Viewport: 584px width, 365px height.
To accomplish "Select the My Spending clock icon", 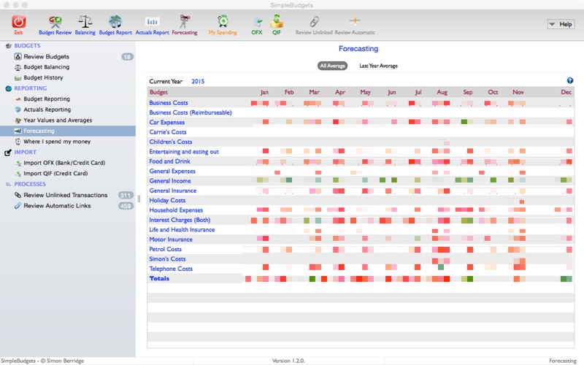I will point(223,22).
